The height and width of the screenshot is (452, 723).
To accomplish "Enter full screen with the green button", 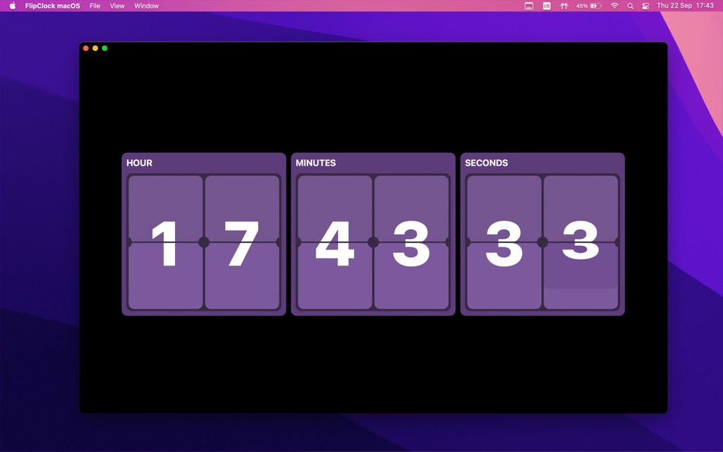I will point(105,48).
